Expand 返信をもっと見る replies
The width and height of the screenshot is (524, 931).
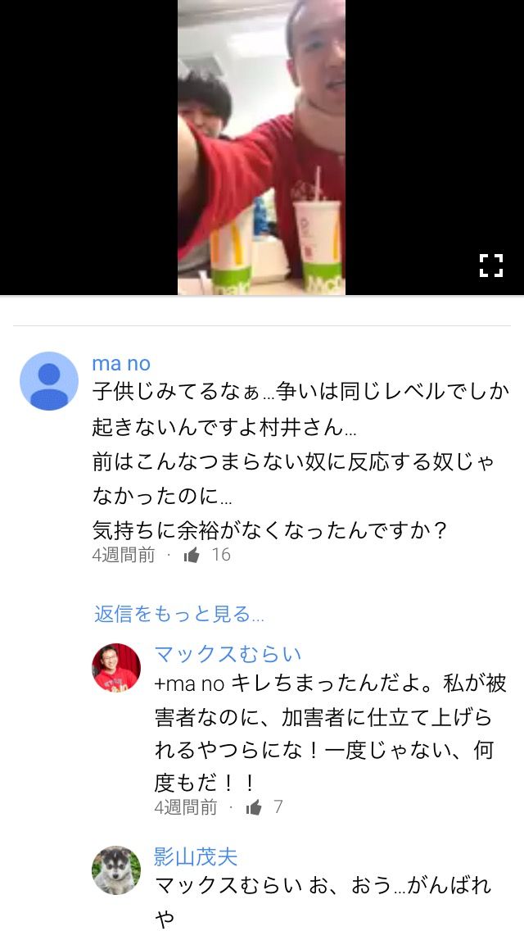click(179, 614)
